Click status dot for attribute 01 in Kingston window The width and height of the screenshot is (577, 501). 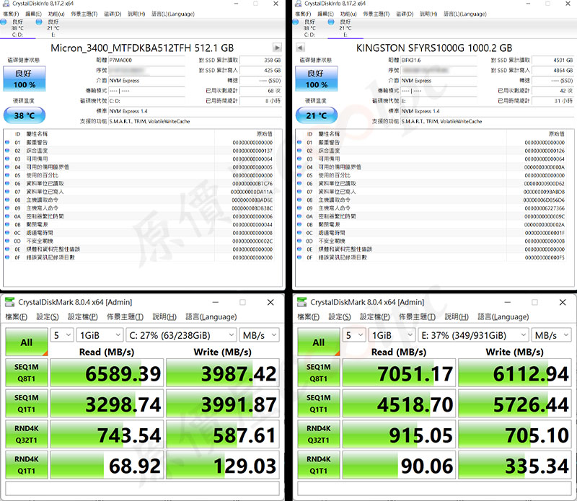click(x=299, y=142)
